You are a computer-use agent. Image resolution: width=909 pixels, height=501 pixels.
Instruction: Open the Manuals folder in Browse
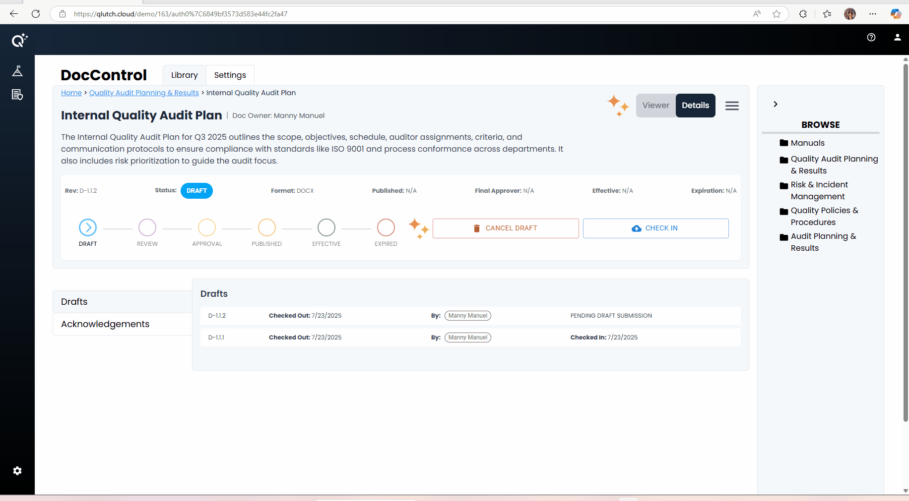coord(807,143)
